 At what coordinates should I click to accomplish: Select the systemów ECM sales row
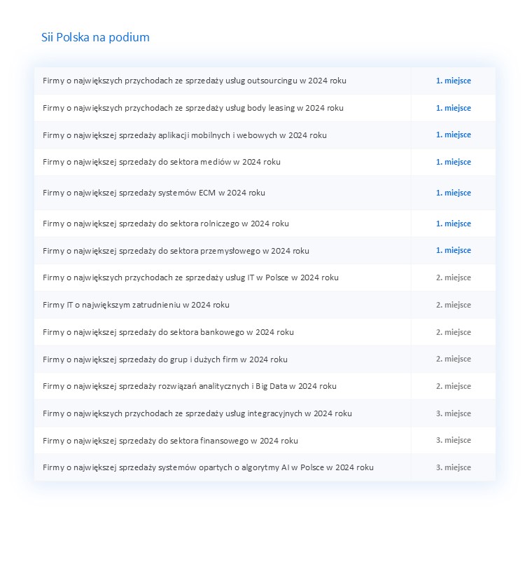[265, 193]
